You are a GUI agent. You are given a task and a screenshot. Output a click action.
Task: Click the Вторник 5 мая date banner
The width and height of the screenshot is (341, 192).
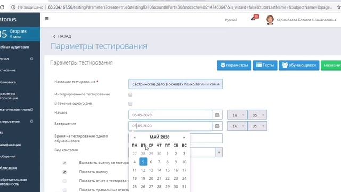[20, 34]
